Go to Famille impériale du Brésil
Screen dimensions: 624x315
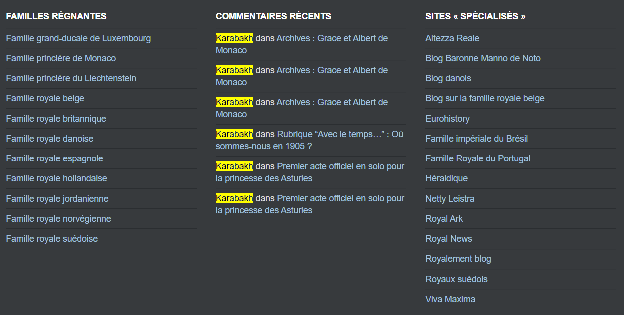(x=476, y=139)
